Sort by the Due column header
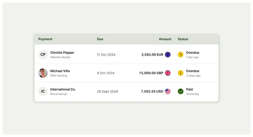Viewport: 253px width, 137px height. point(100,39)
